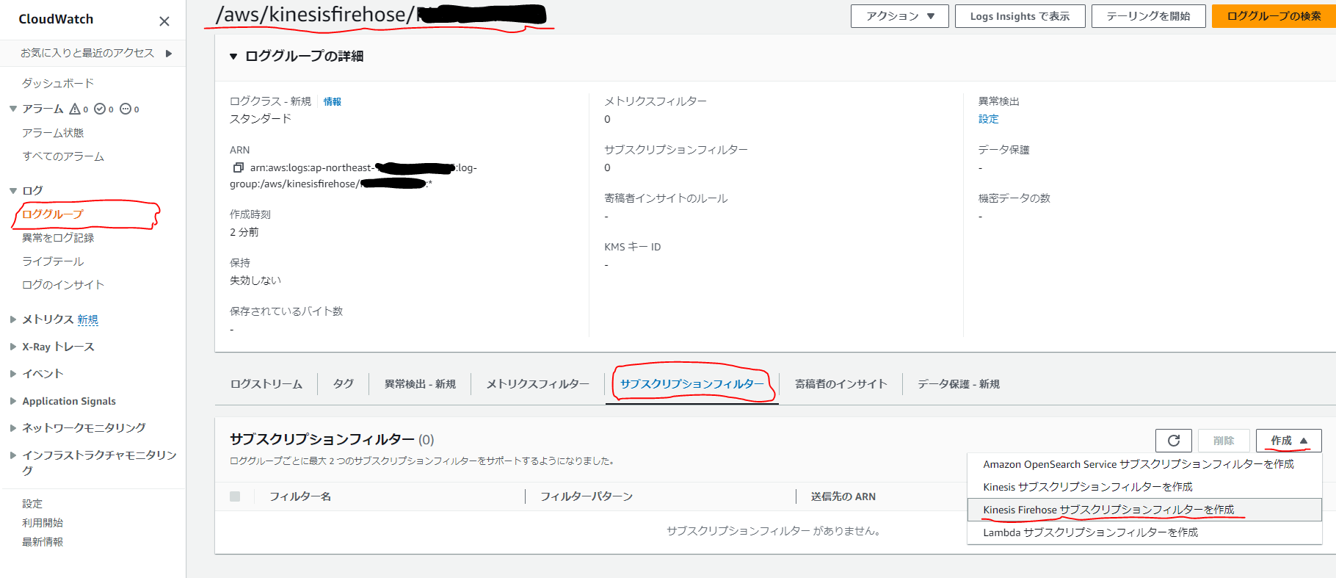1336x578 pixels.
Task: Sort by 送信先の ARN column header
Action: (843, 497)
